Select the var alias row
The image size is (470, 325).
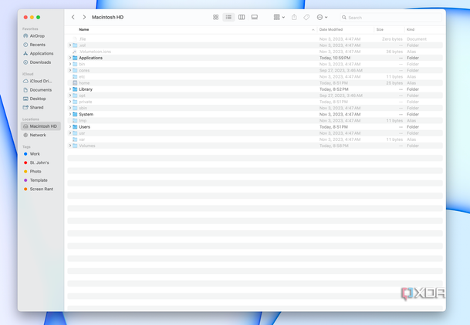click(x=255, y=139)
